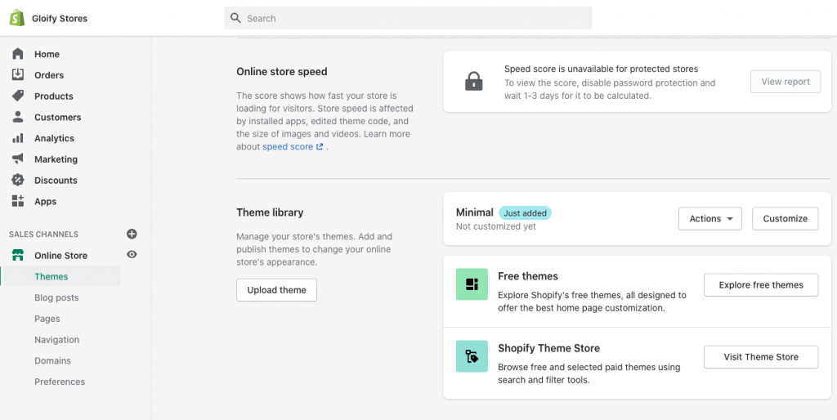
Task: Click the Online store speed heading
Action: (282, 72)
